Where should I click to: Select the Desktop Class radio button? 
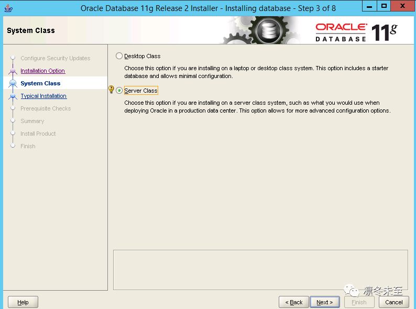[x=119, y=56]
